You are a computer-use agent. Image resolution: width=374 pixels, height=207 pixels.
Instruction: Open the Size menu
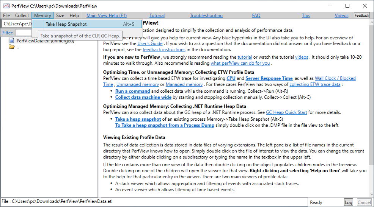(60, 16)
